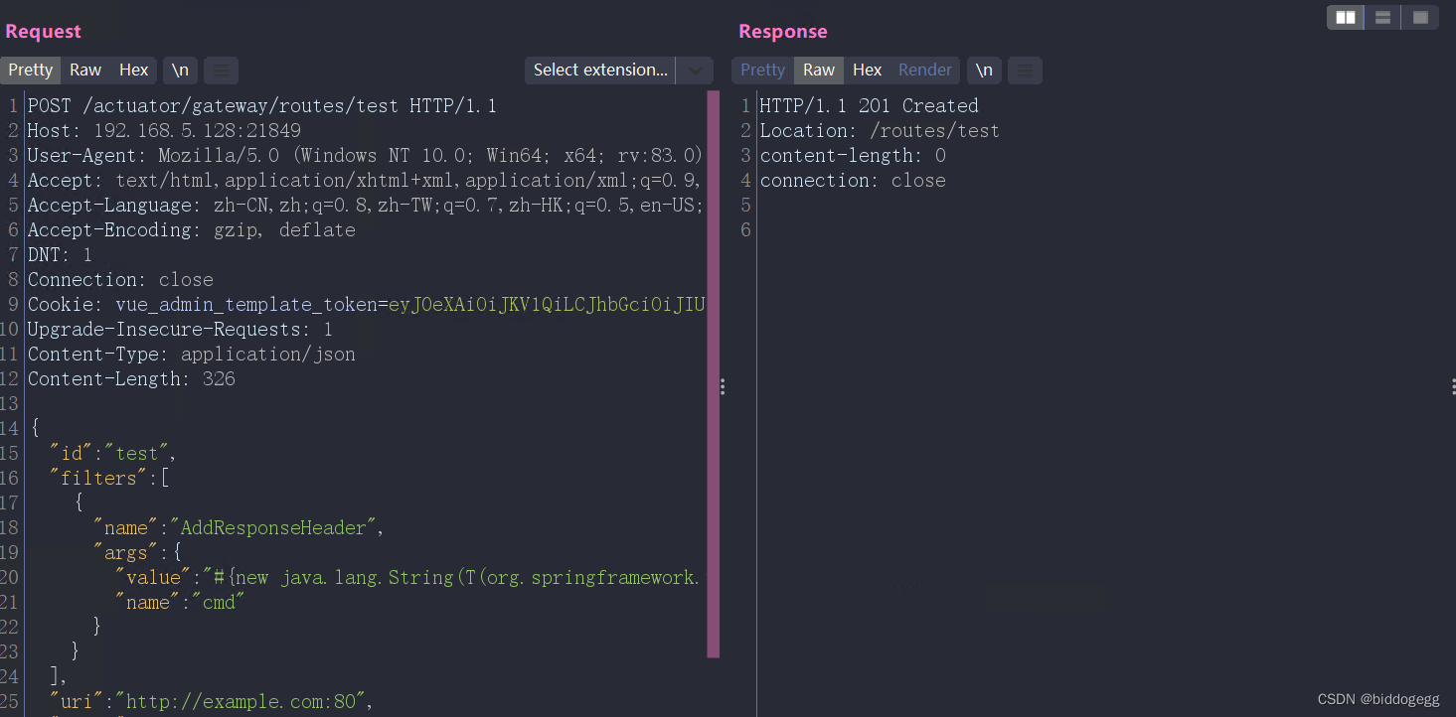Switch to side-by-side layout view

[x=1346, y=17]
